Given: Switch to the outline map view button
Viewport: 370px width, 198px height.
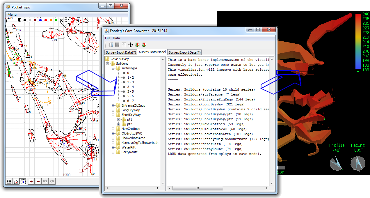Looking at the screenshot, I should point(16,181).
